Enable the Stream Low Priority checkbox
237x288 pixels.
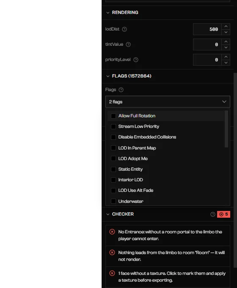pos(113,127)
